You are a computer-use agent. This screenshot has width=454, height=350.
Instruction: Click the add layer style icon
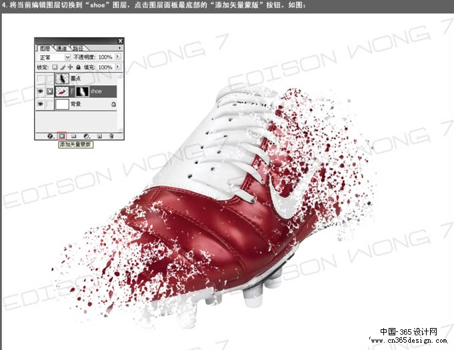point(50,136)
